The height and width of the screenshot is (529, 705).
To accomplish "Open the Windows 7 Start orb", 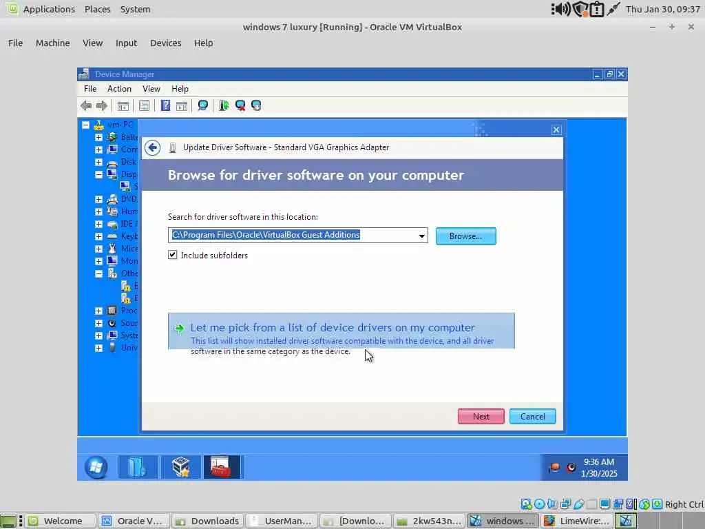I will click(x=96, y=468).
